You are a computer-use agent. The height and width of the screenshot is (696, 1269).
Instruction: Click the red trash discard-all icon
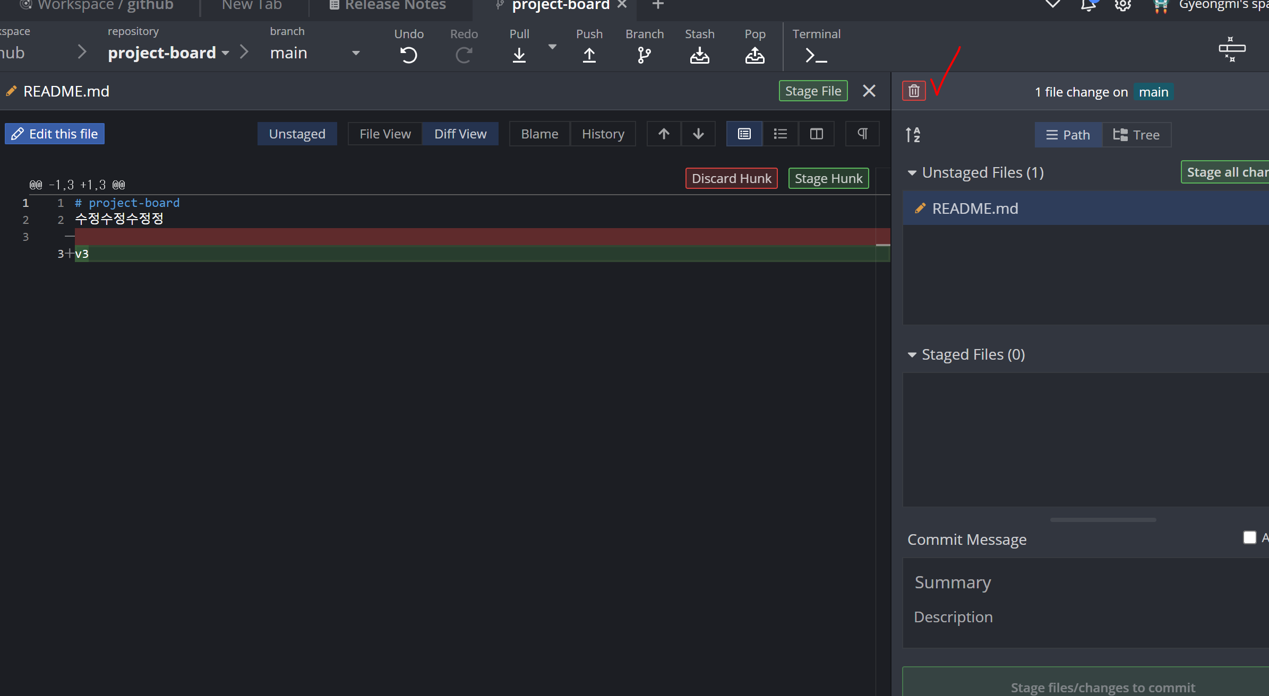click(914, 91)
